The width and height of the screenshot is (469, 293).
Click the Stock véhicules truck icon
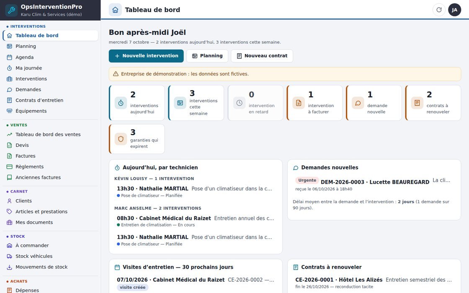coord(10,256)
